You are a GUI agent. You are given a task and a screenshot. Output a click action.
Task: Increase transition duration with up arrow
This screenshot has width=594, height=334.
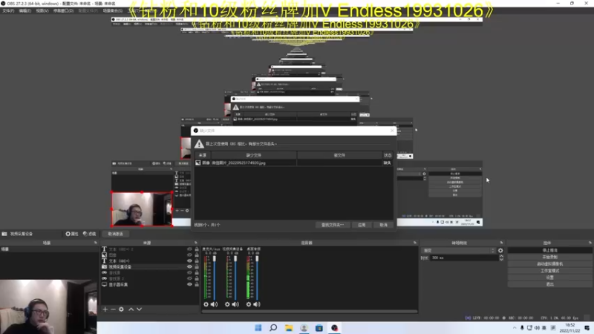[x=501, y=256]
